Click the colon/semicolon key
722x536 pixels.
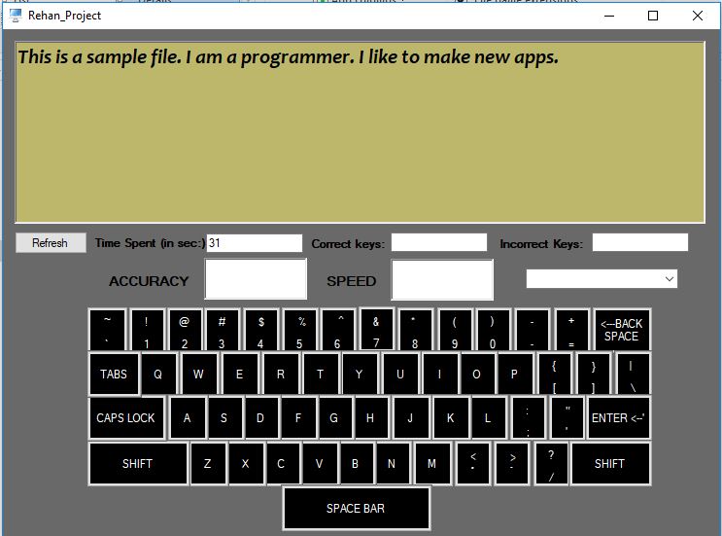tap(529, 417)
